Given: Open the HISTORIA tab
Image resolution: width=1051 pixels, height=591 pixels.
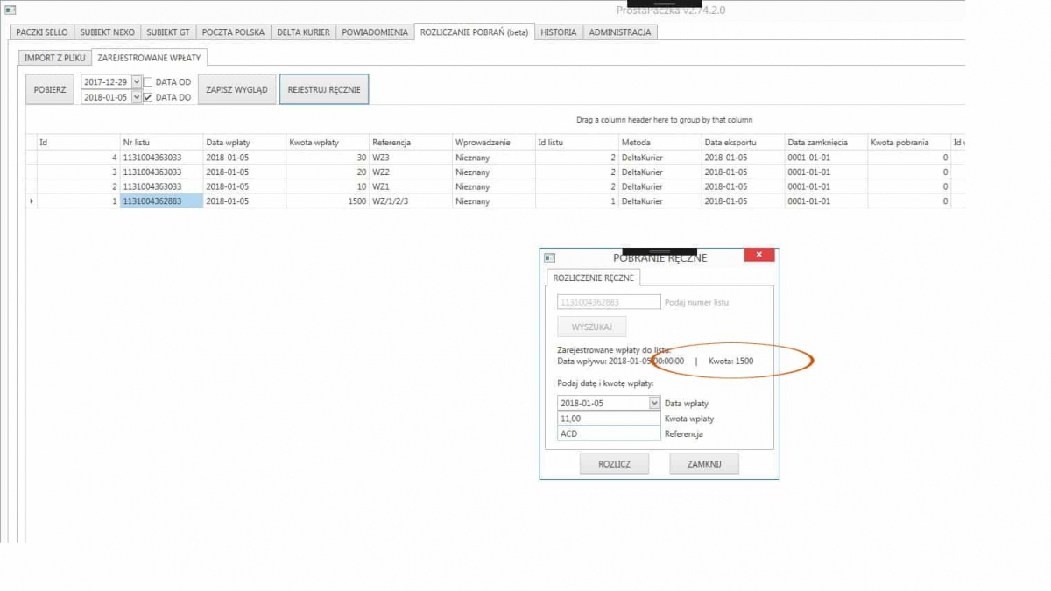Looking at the screenshot, I should tap(559, 32).
